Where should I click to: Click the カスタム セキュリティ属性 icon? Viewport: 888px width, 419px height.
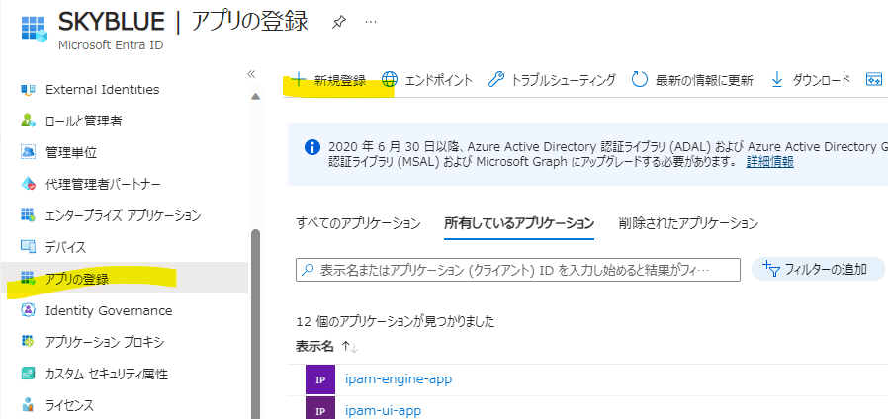click(28, 374)
